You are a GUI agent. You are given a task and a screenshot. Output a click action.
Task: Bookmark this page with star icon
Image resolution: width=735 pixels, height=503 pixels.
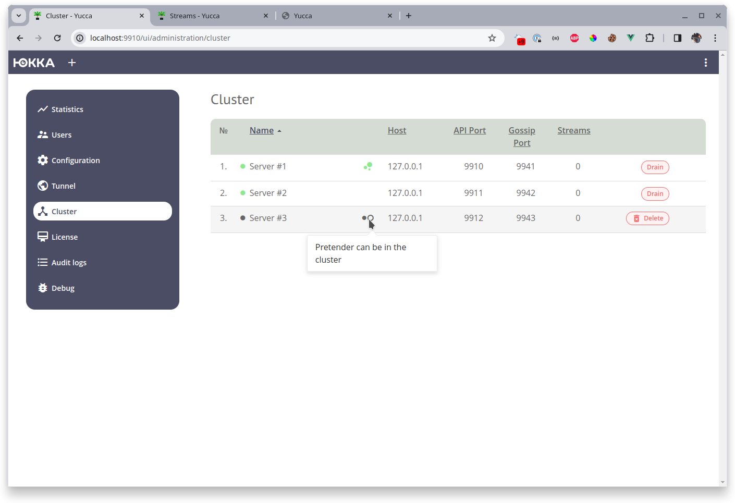[x=492, y=38]
